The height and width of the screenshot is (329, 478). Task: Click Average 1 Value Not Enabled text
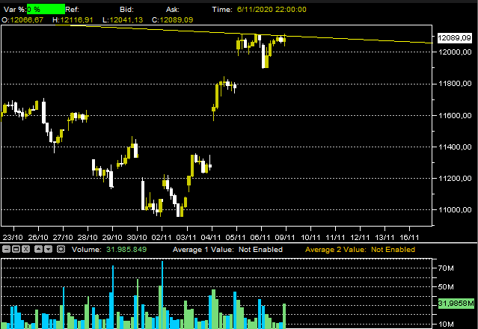pyautogui.click(x=227, y=250)
